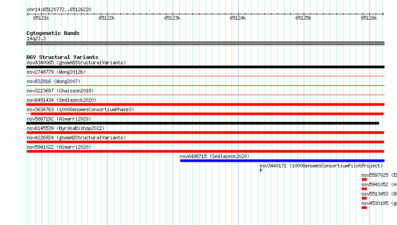The height and width of the screenshot is (225, 397).
Task: Click the ruler's right arrow end
Action: click(x=383, y=14)
